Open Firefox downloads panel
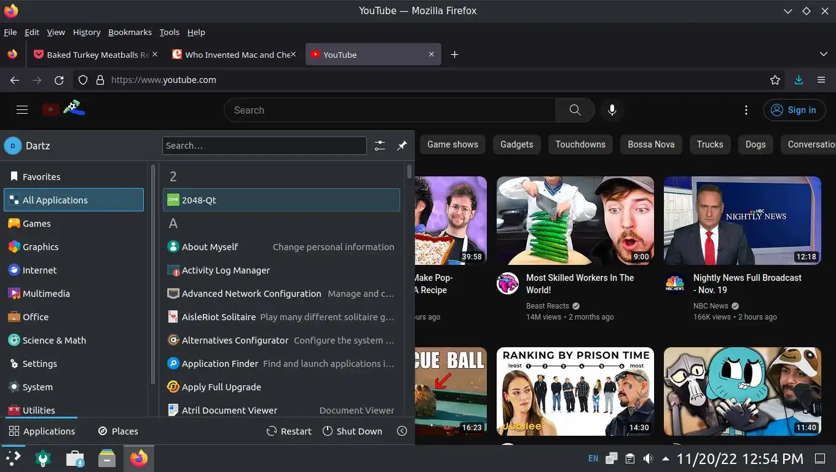 point(799,80)
